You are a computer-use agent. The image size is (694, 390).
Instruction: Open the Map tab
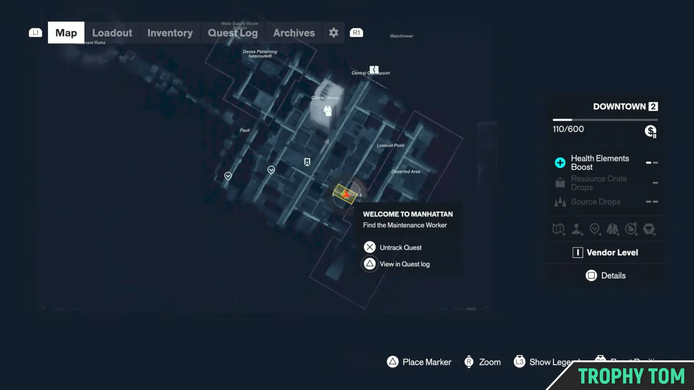coord(66,33)
